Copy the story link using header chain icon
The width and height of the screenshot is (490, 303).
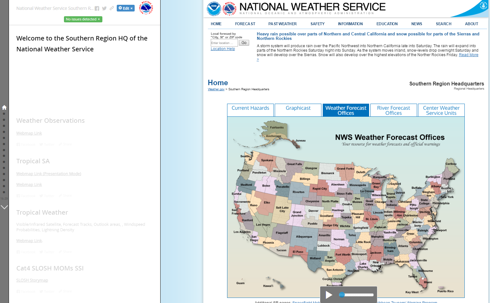(112, 8)
